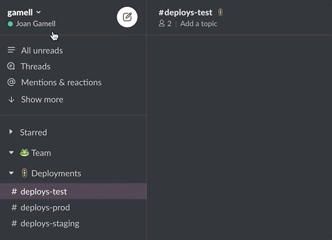Click the All unreads list icon
Image resolution: width=332 pixels, height=240 pixels.
pyautogui.click(x=11, y=50)
